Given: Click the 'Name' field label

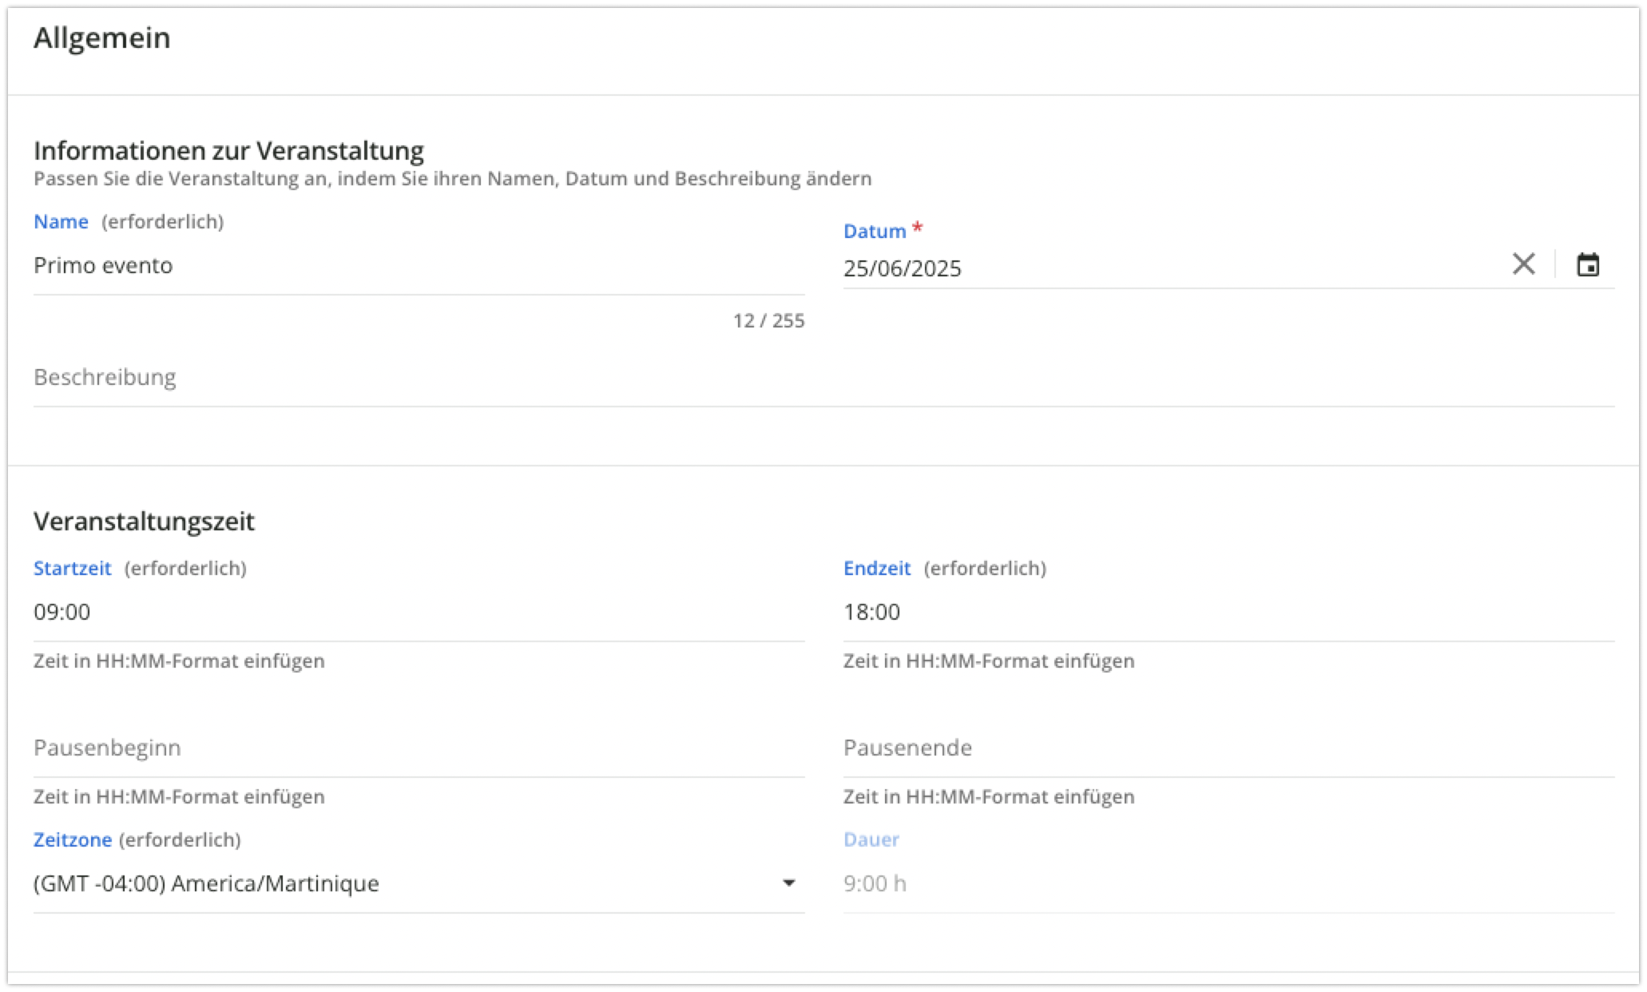Looking at the screenshot, I should (x=61, y=221).
